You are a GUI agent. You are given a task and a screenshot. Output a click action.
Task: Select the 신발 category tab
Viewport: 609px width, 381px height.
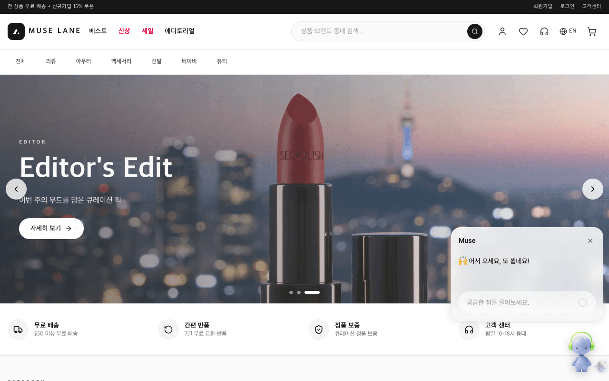coord(157,61)
